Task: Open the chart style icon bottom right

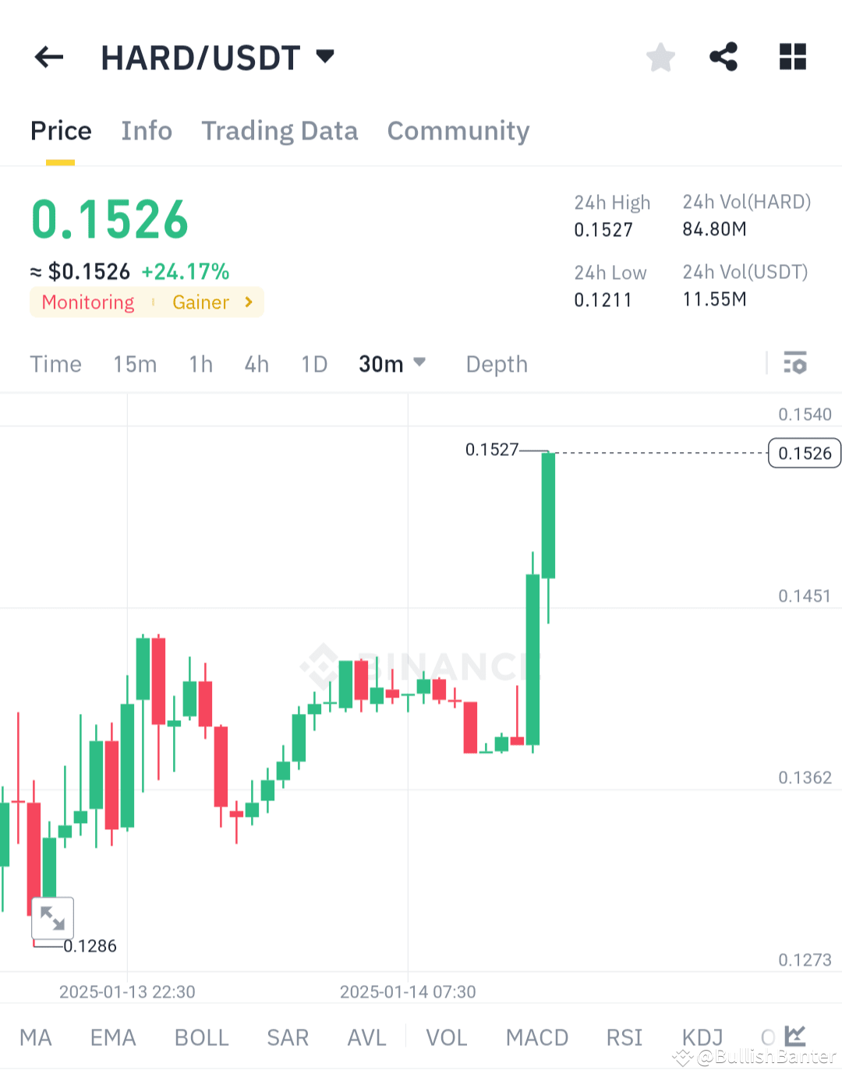Action: pyautogui.click(x=794, y=1037)
